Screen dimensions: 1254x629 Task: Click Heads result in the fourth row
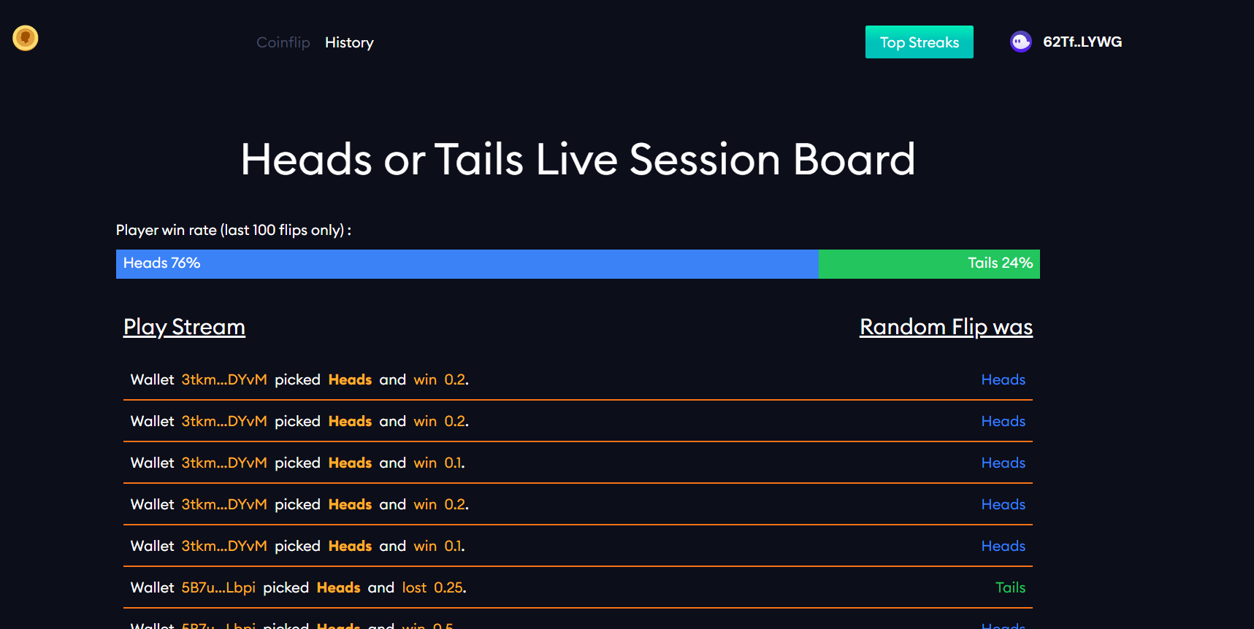point(1003,504)
